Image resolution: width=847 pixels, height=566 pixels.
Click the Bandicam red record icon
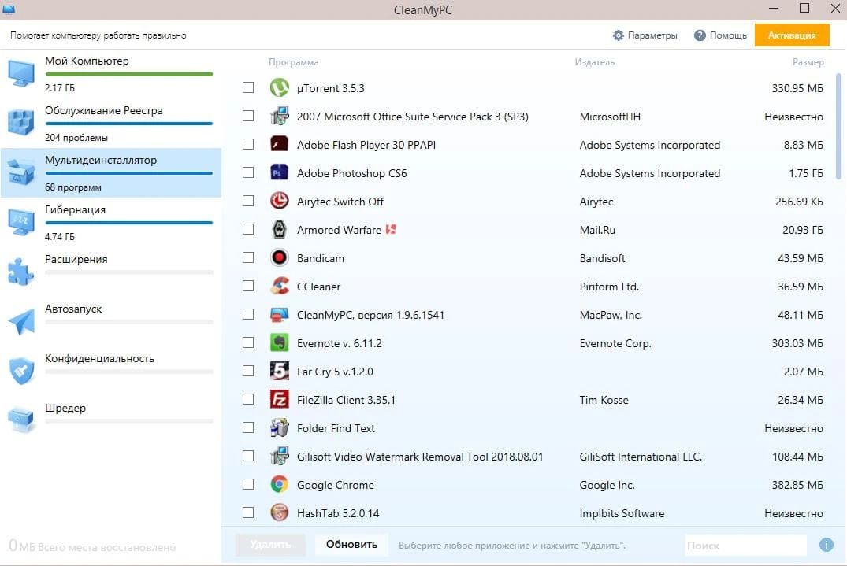pos(279,257)
